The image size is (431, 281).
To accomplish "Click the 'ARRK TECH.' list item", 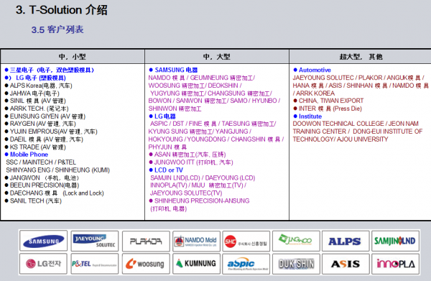I will pos(37,109).
